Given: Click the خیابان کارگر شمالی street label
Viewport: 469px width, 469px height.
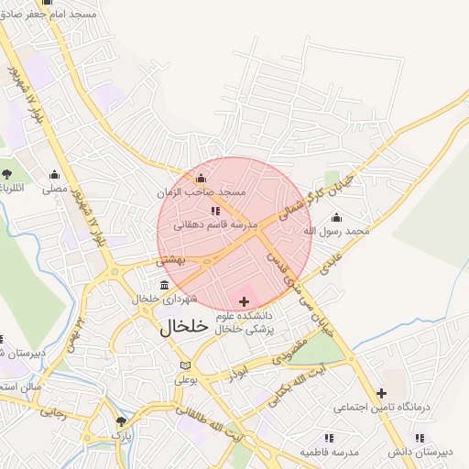Looking at the screenshot, I should pyautogui.click(x=316, y=198).
